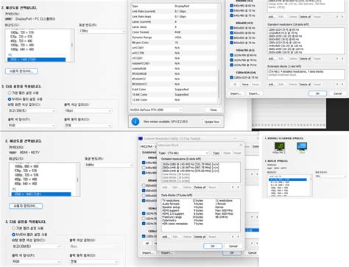
Task: Click the DisplayPort connector logo in NVIDIA panel
Action: click(8, 19)
